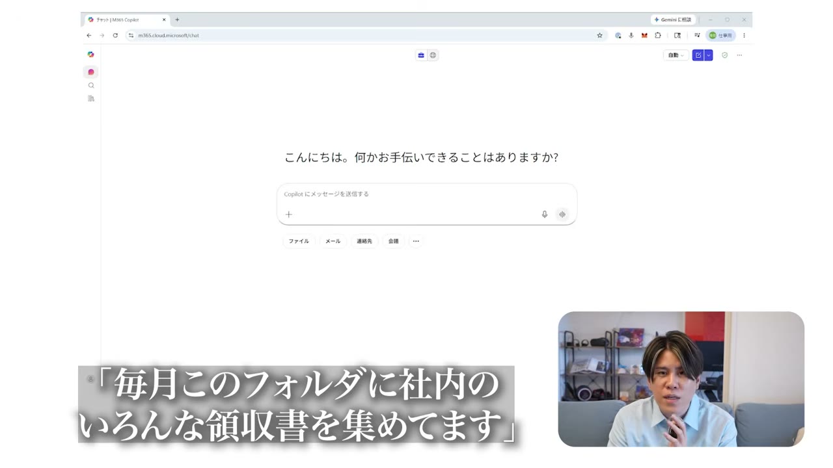Screen dimensions: 833x468
Task: Open Search from the left sidebar
Action: pos(91,85)
